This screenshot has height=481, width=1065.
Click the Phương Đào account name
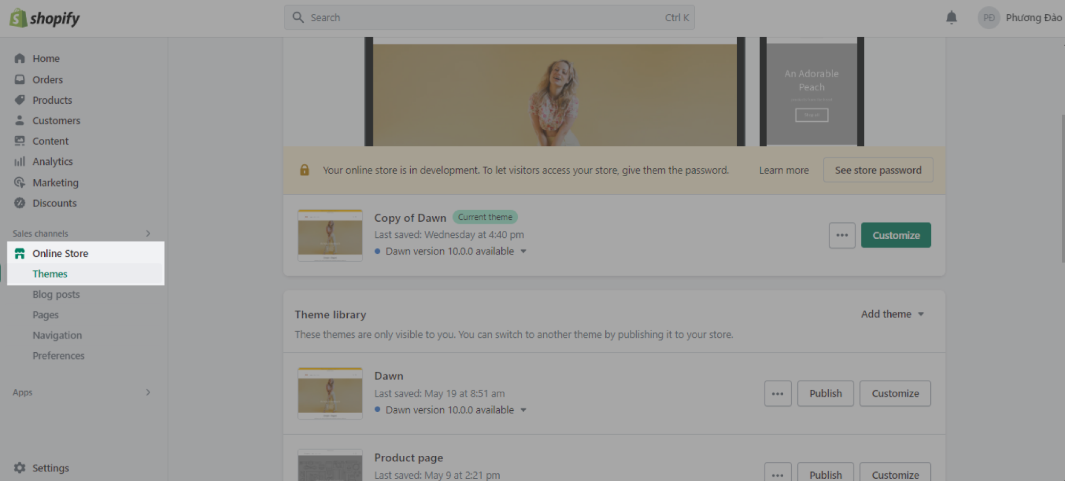pos(1034,18)
